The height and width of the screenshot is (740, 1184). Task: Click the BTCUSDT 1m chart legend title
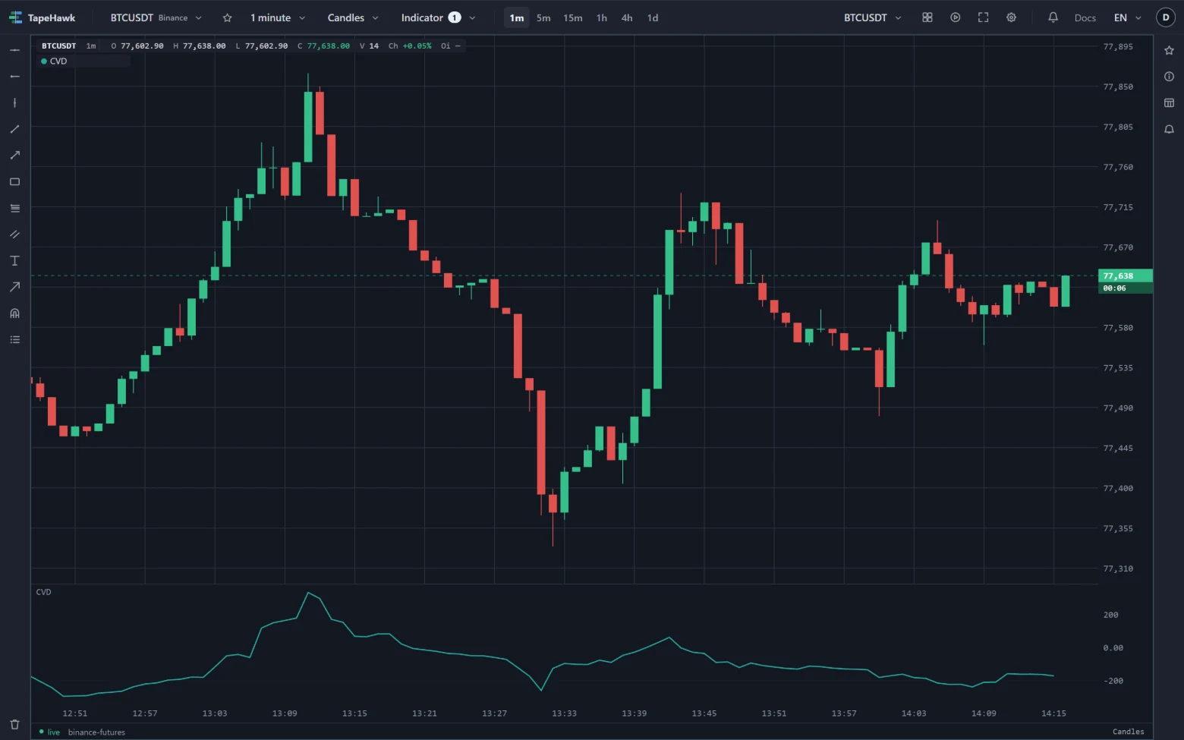click(x=68, y=46)
